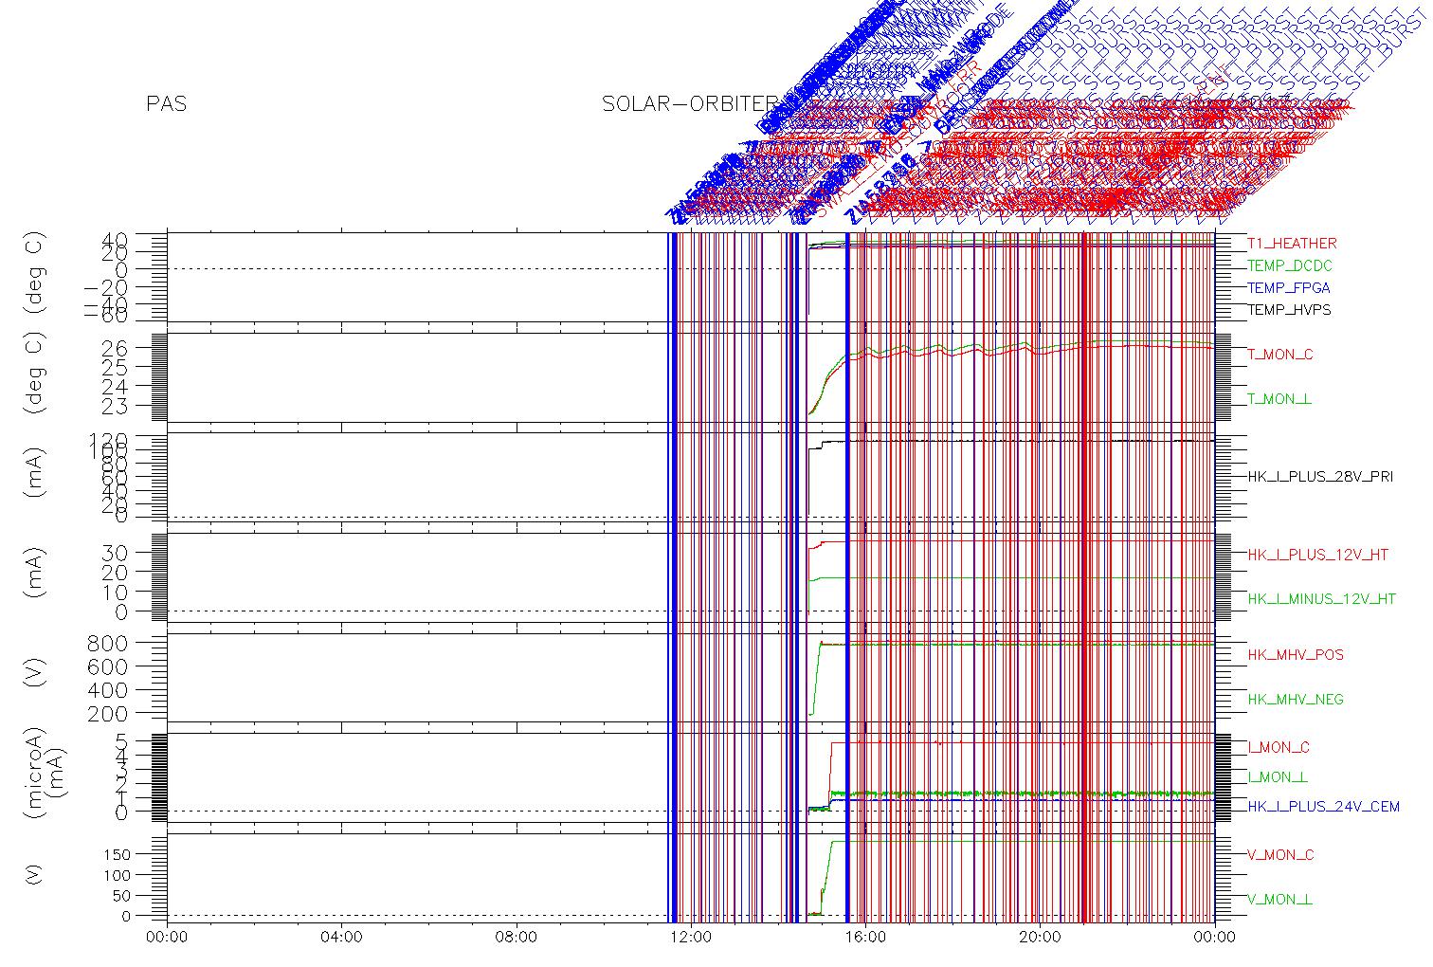This screenshot has height=967, width=1433.
Task: Click the SOLAR-ORBITER title text
Action: click(x=690, y=104)
